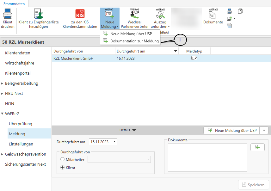The height and width of the screenshot is (191, 271).
Task: Click the Klient drucken printer icon
Action: [x=8, y=14]
